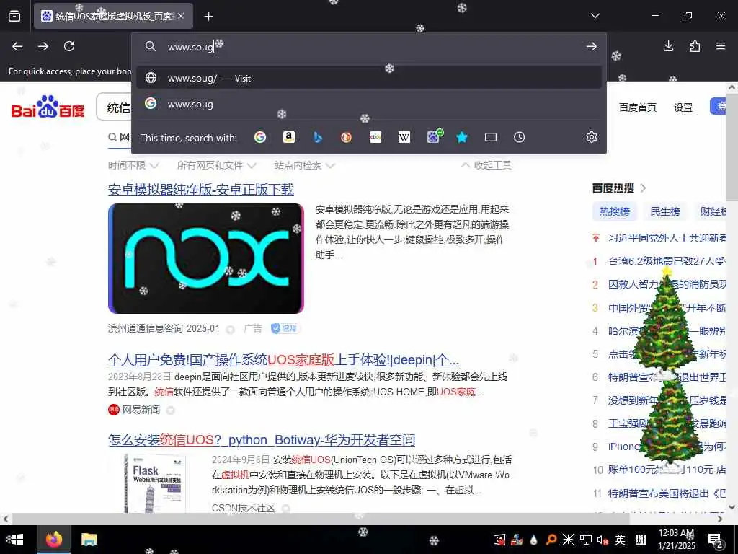The width and height of the screenshot is (738, 554).
Task: Open hot search 台湾6.2级地震已致27人受
Action: (667, 261)
